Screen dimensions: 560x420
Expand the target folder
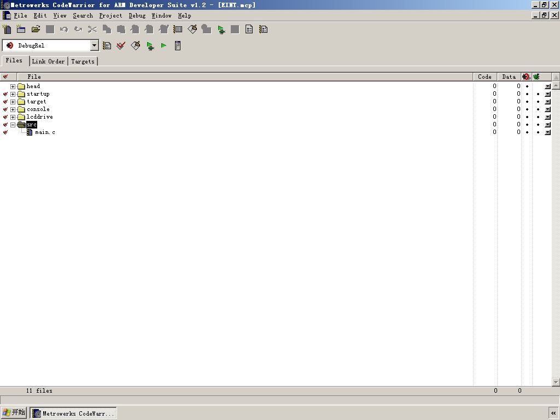click(13, 102)
